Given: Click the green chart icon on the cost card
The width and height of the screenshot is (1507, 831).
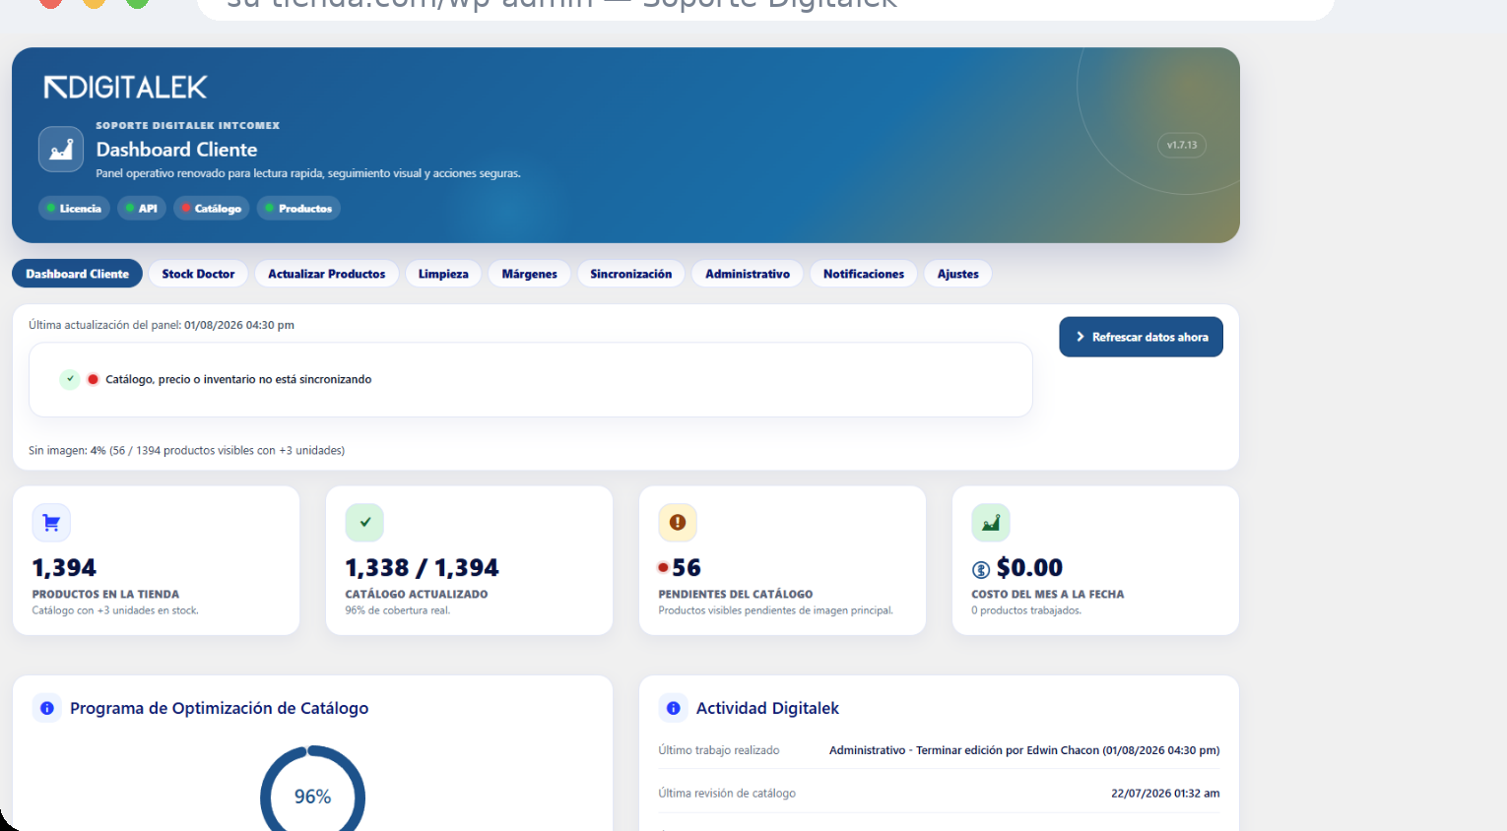Looking at the screenshot, I should coord(991,523).
